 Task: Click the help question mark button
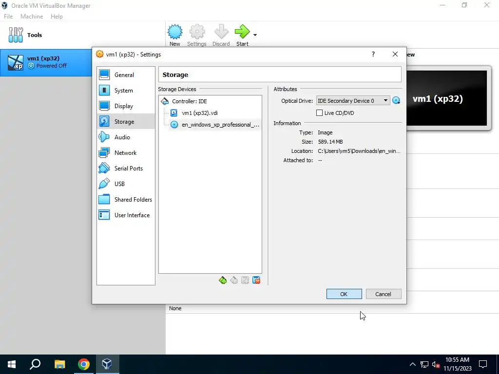pos(373,54)
